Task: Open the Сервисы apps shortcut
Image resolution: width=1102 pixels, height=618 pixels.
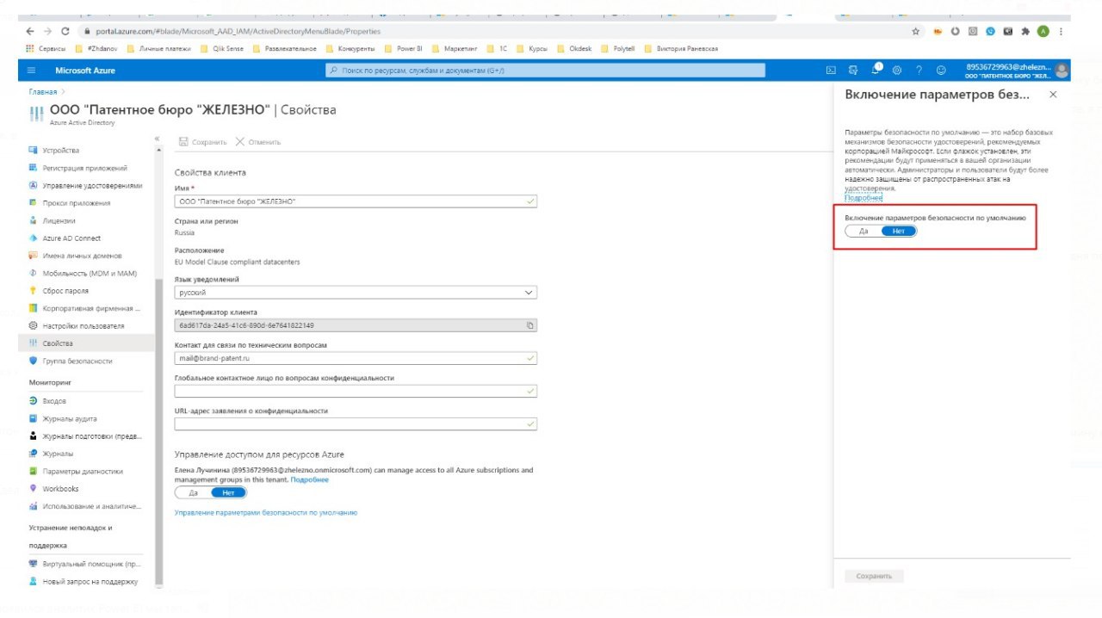Action: click(46, 49)
